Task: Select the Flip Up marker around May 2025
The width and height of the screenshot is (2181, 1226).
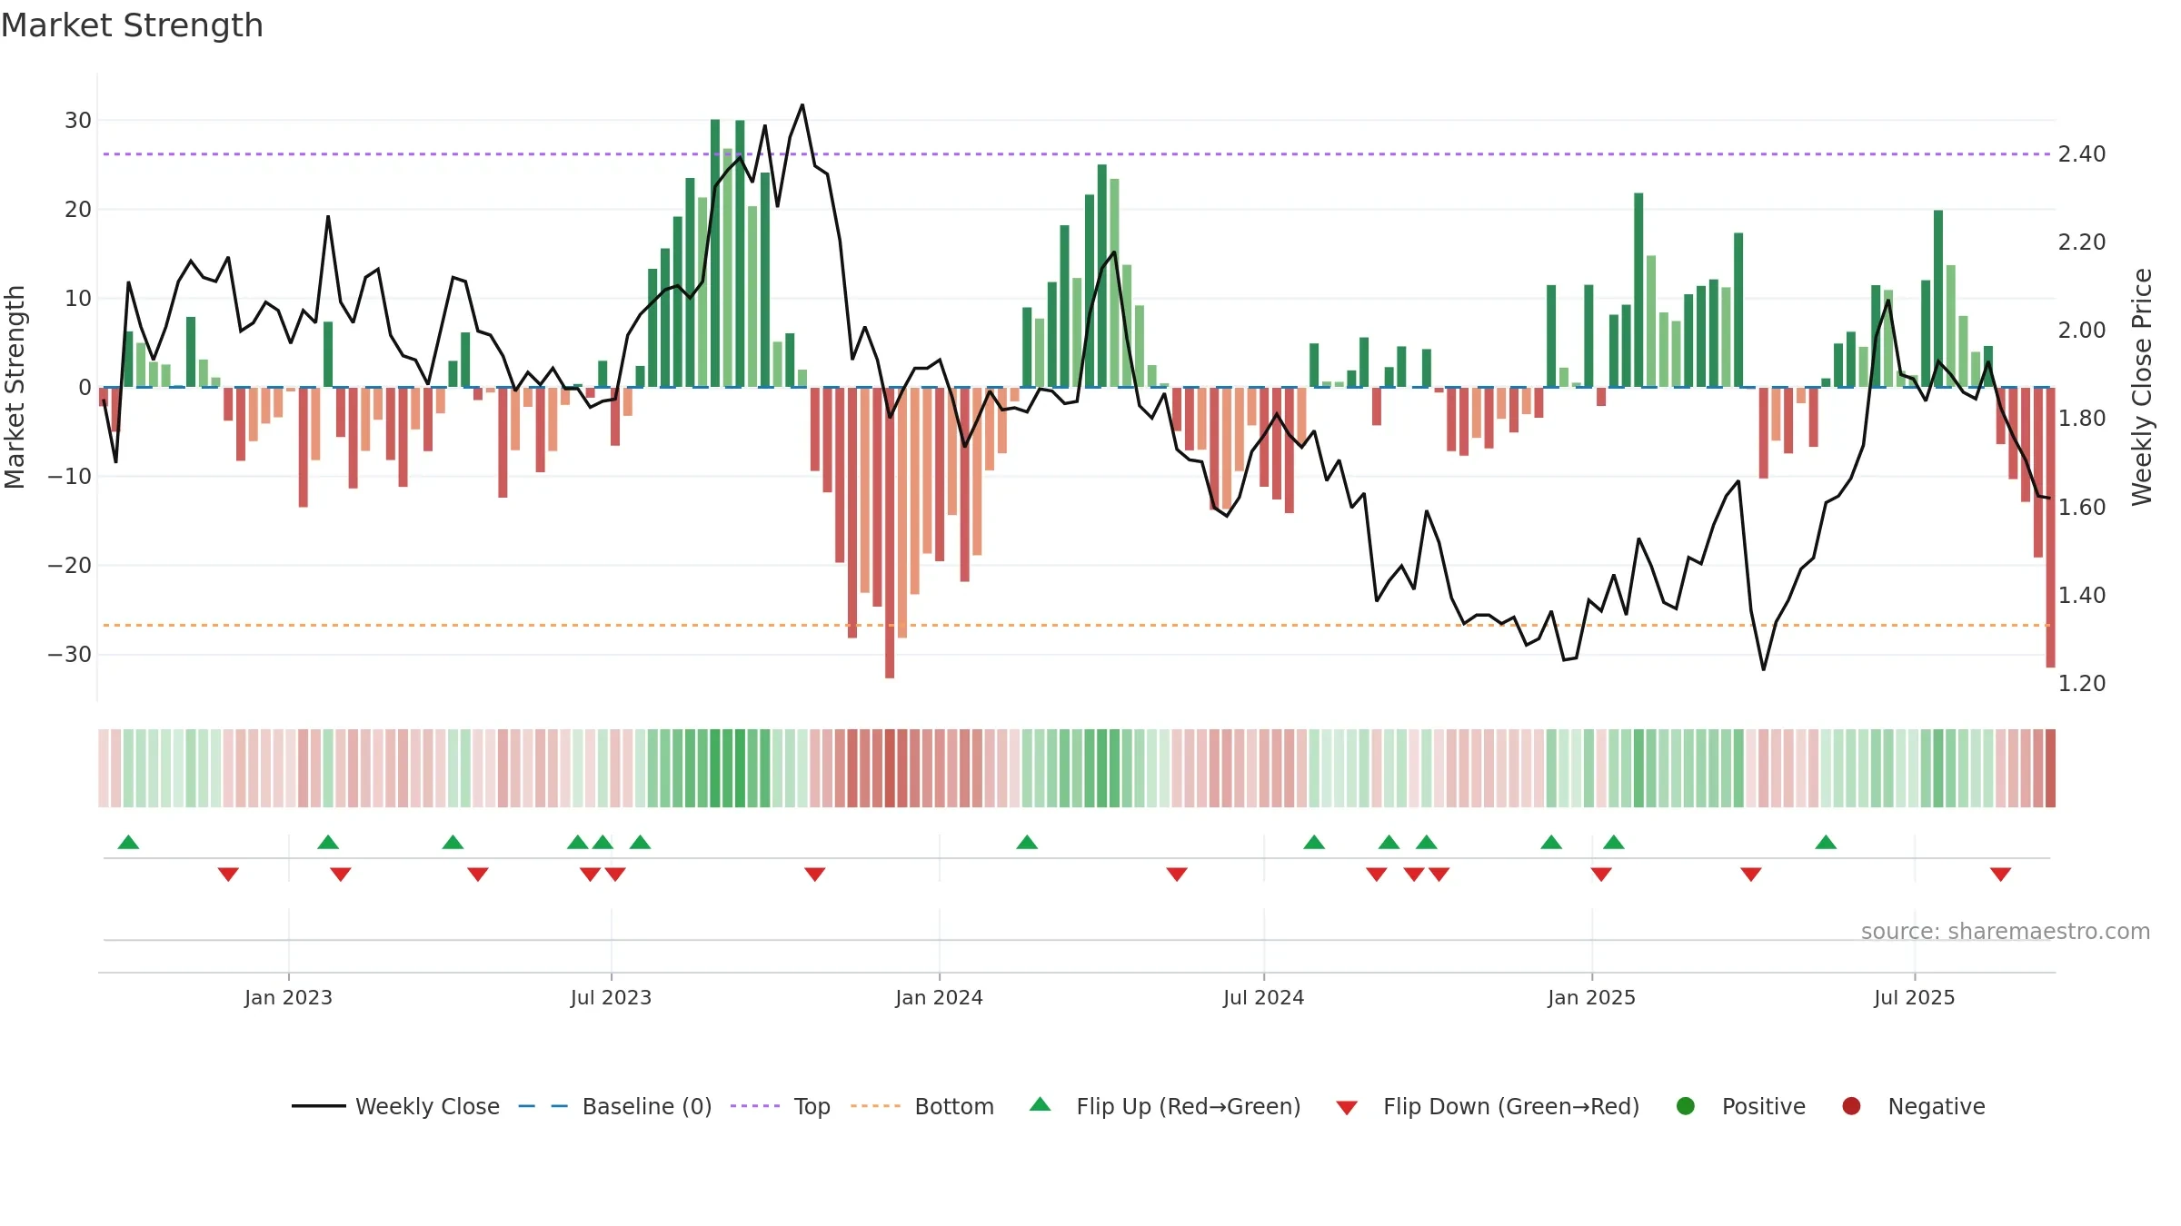Action: (x=1826, y=842)
